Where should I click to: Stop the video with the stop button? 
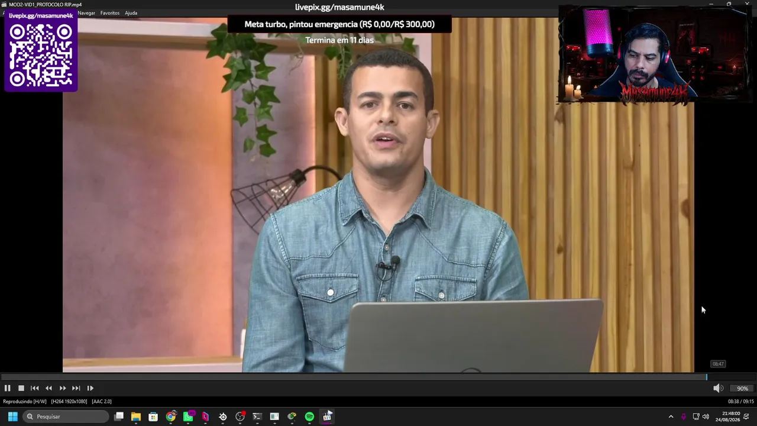[21, 388]
